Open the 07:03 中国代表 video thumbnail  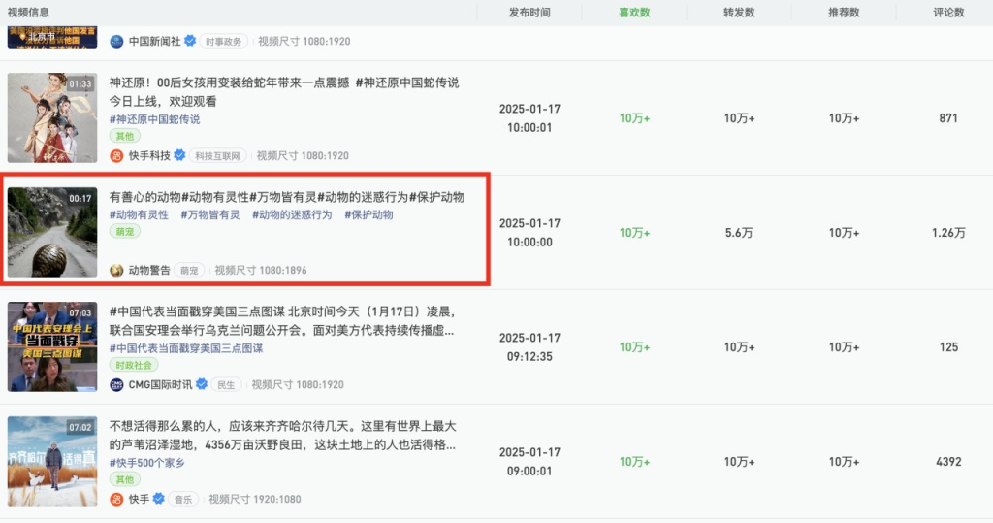(x=52, y=346)
